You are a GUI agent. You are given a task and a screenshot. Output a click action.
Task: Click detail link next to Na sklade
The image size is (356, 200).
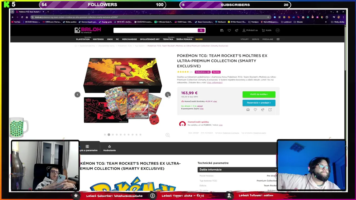click(x=200, y=106)
